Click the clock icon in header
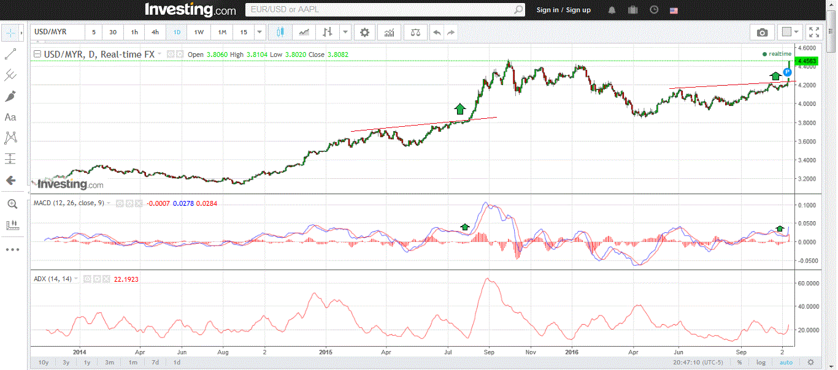 pos(654,10)
